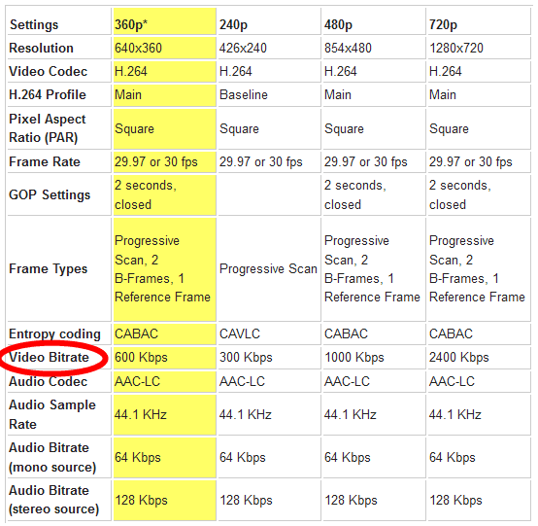
Task: Click the 1000 Kbps video bitrate cell
Action: pos(374,358)
